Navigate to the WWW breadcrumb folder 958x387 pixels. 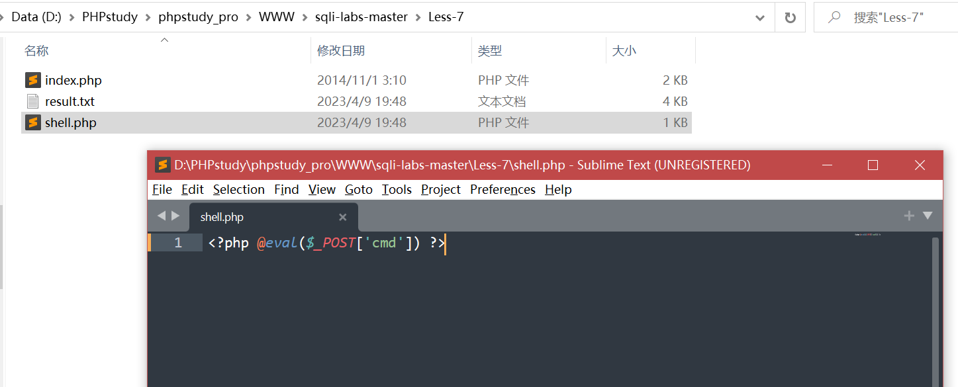(x=277, y=17)
